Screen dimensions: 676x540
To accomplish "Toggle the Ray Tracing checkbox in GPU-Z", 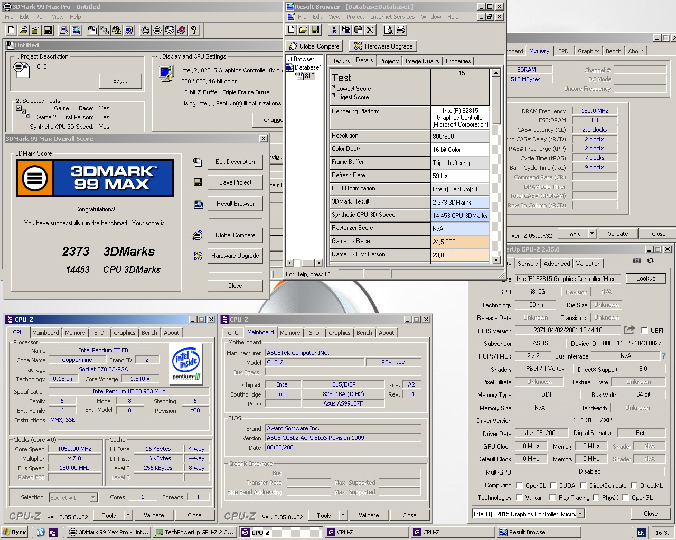I will (x=552, y=498).
